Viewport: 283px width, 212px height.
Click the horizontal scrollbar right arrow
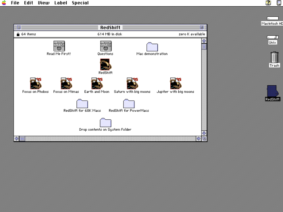199,139
